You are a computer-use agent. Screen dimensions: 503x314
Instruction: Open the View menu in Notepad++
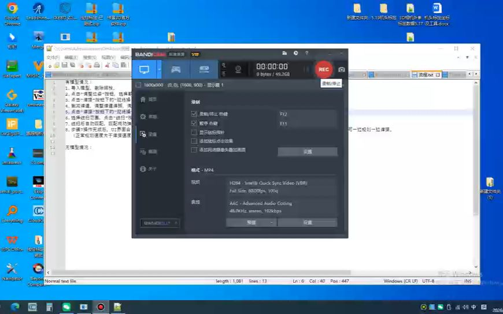[x=108, y=57]
